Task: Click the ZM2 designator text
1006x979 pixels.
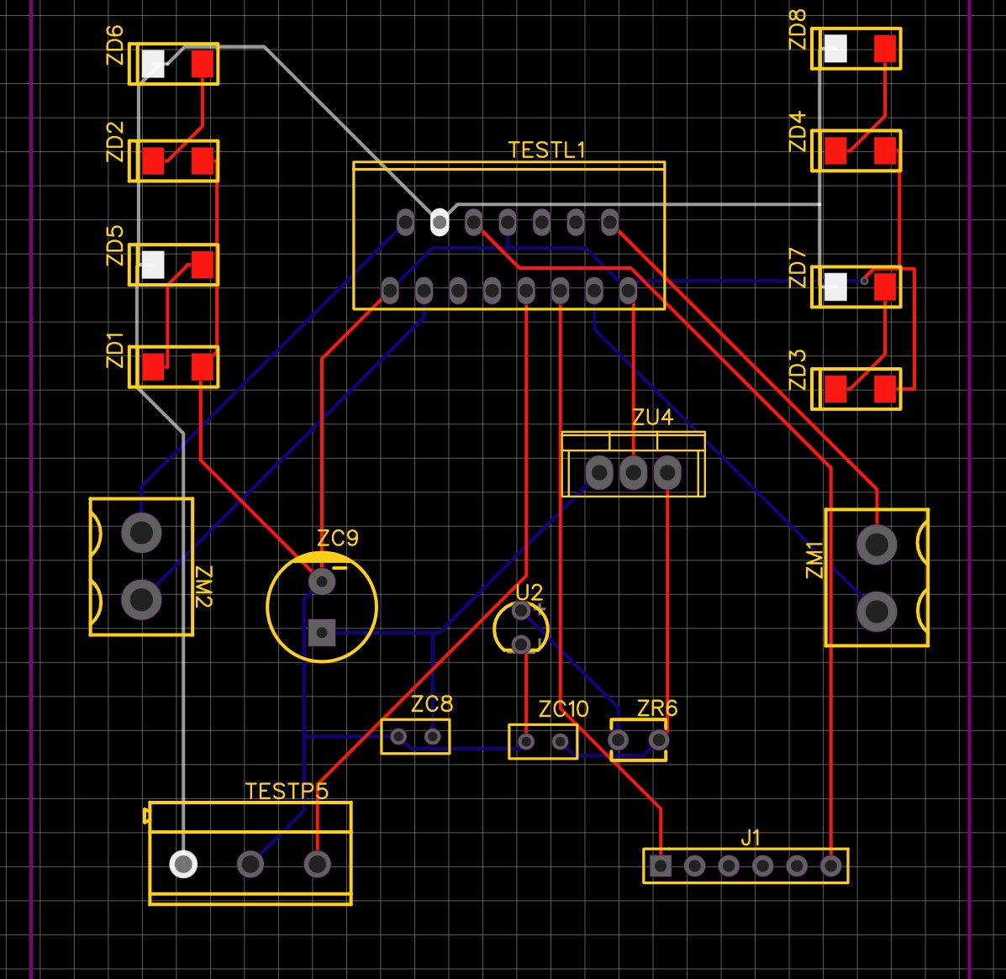Action: click(203, 587)
